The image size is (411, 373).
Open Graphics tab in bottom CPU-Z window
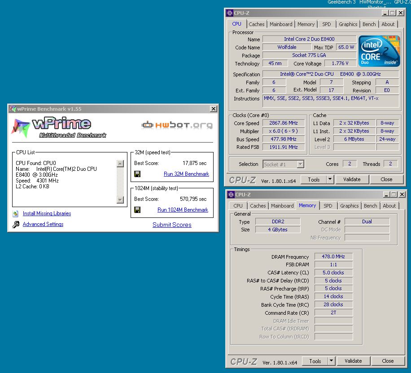click(349, 206)
